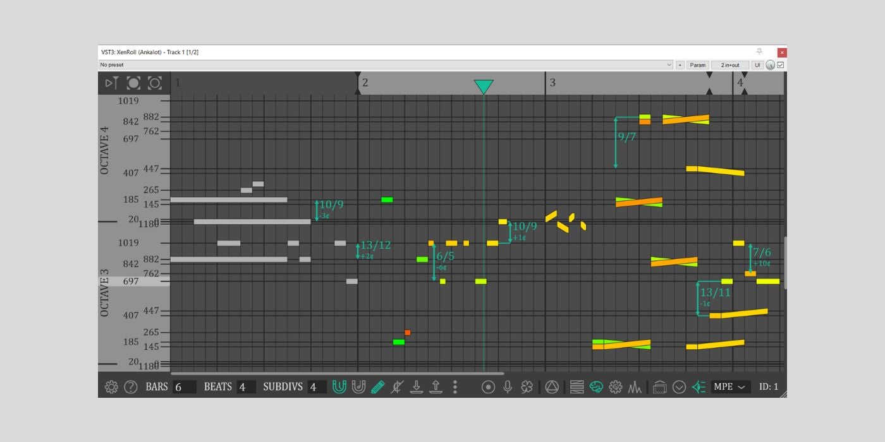Open the No preset dropdown
Viewport: 885px width, 442px height.
point(386,65)
